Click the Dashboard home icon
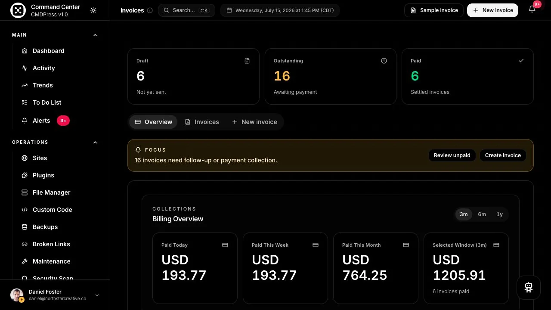 [x=25, y=51]
